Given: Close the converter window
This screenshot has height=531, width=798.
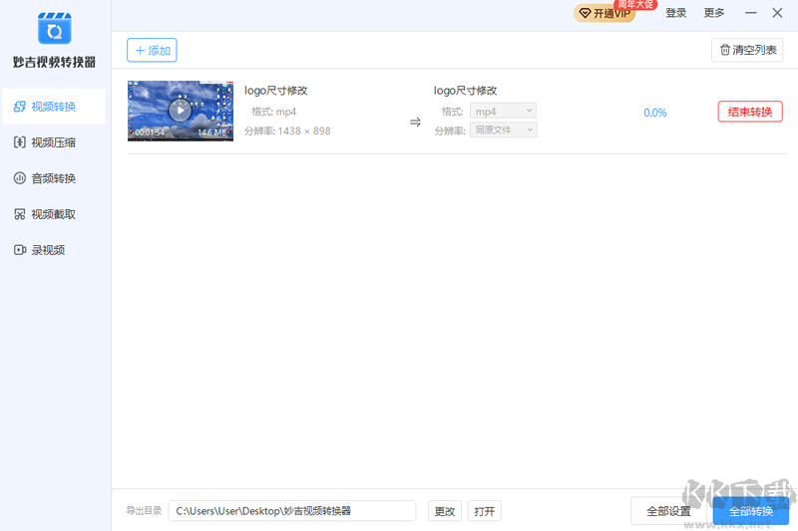Looking at the screenshot, I should point(777,13).
